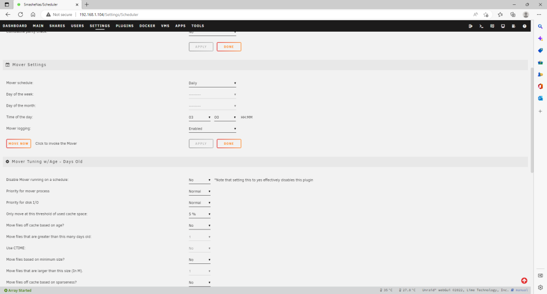This screenshot has height=294, width=547.
Task: Open the Edge sidebar shopping tag icon
Action: (540, 50)
